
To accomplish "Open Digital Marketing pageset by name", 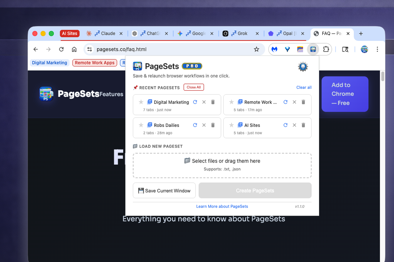I will (x=171, y=102).
